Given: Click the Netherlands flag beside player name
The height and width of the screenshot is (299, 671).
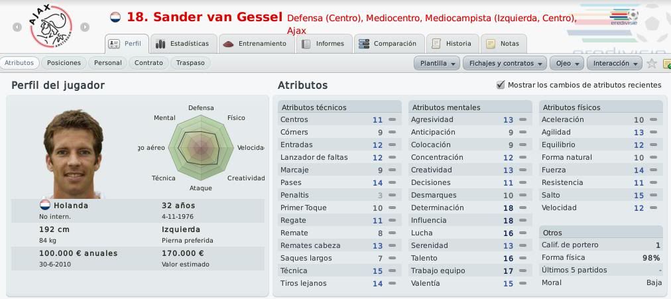Looking at the screenshot, I should click(115, 17).
